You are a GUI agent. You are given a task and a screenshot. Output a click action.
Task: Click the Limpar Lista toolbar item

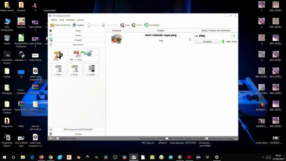[x=109, y=25]
